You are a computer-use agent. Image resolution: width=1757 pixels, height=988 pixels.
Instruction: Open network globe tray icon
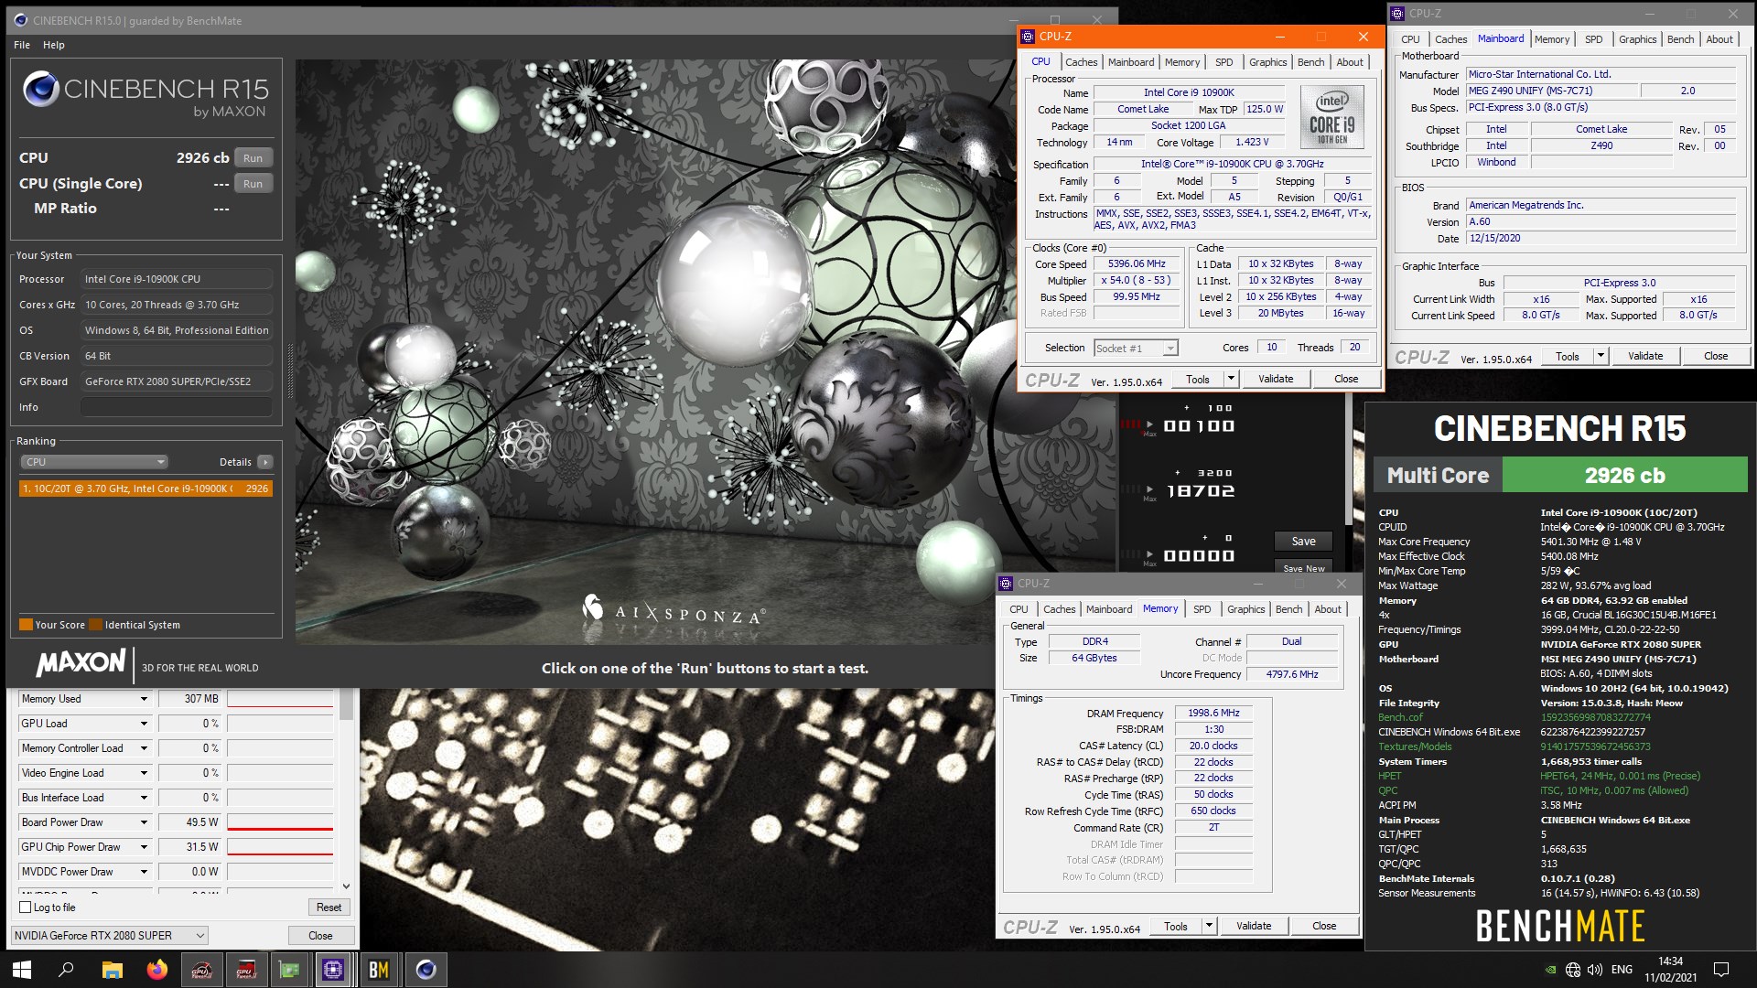click(x=1573, y=970)
